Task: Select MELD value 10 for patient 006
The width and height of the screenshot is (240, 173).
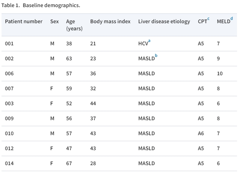Action: point(219,73)
